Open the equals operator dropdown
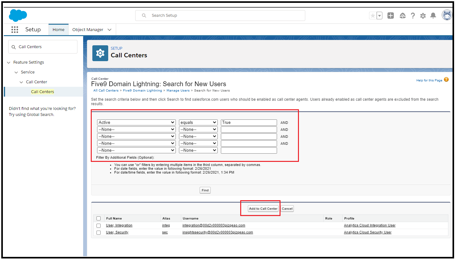The width and height of the screenshot is (456, 261). 198,122
